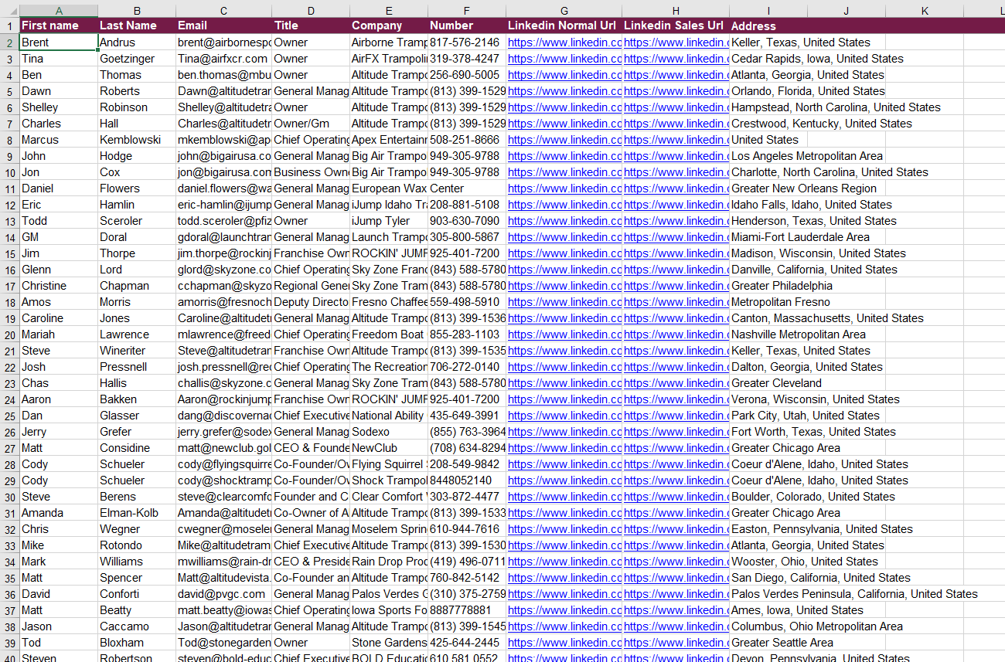Open Marcus Kemblowski's LinkedIn normal URL
1005x662 pixels.
point(564,140)
